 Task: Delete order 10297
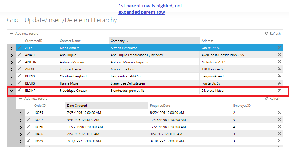(280, 119)
